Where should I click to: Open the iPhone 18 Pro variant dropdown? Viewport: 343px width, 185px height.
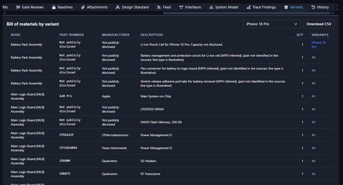coord(272,24)
